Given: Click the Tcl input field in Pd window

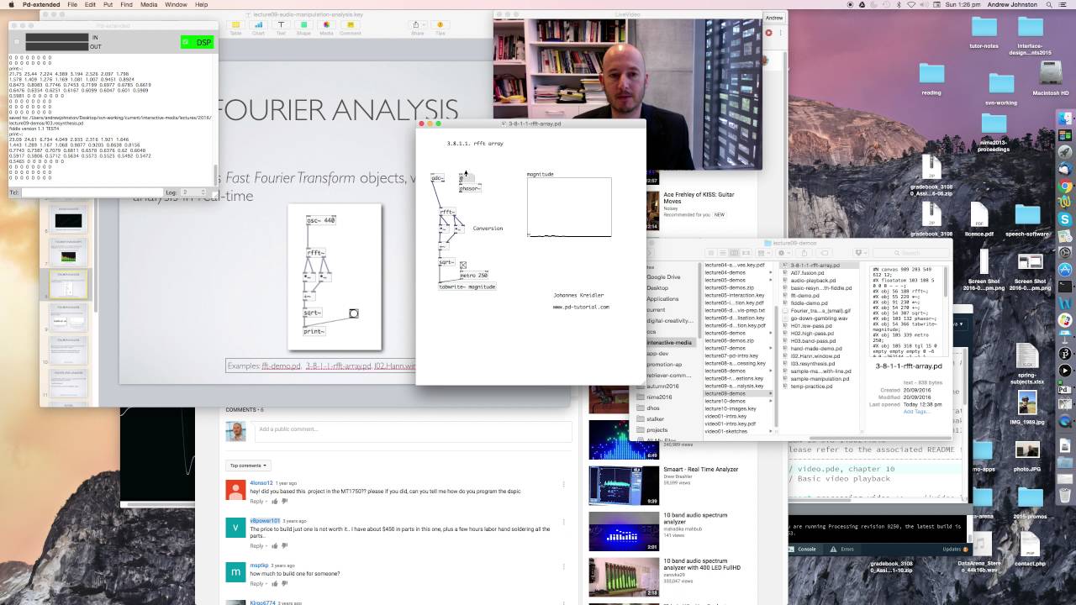Looking at the screenshot, I should click(x=91, y=192).
